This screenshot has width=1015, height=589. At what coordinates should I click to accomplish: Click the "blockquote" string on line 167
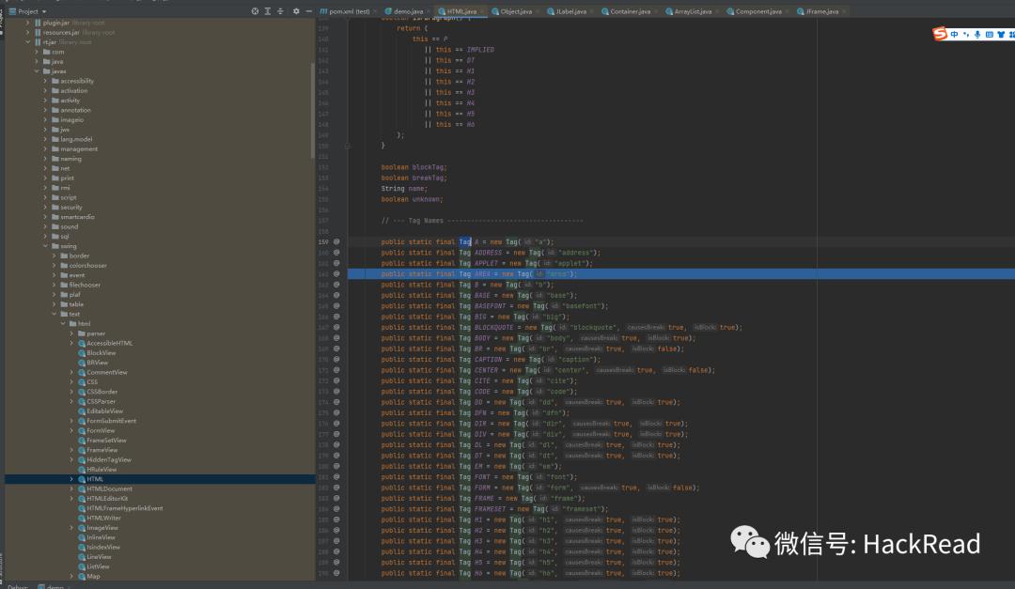point(594,328)
